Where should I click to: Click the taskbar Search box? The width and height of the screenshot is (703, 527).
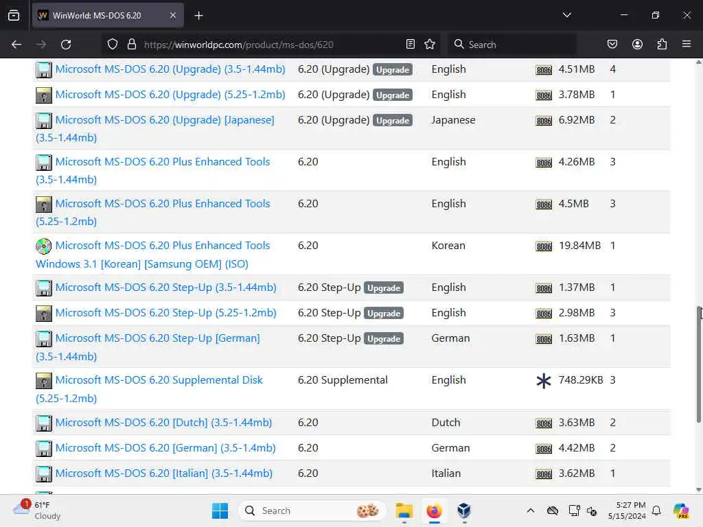(312, 511)
